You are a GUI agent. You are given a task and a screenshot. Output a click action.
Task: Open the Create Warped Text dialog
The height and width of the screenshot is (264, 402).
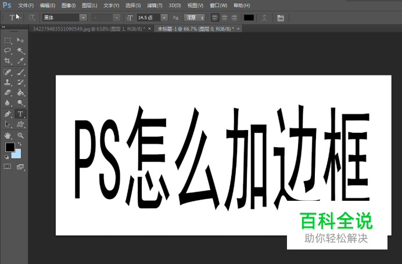[264, 17]
